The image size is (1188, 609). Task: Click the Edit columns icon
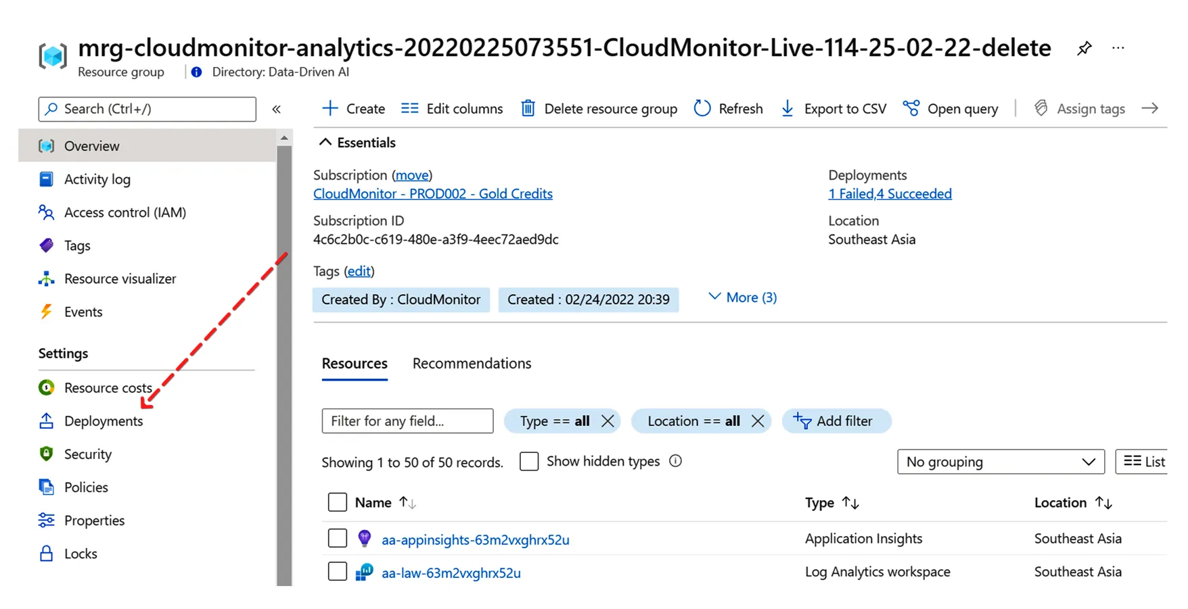click(409, 108)
